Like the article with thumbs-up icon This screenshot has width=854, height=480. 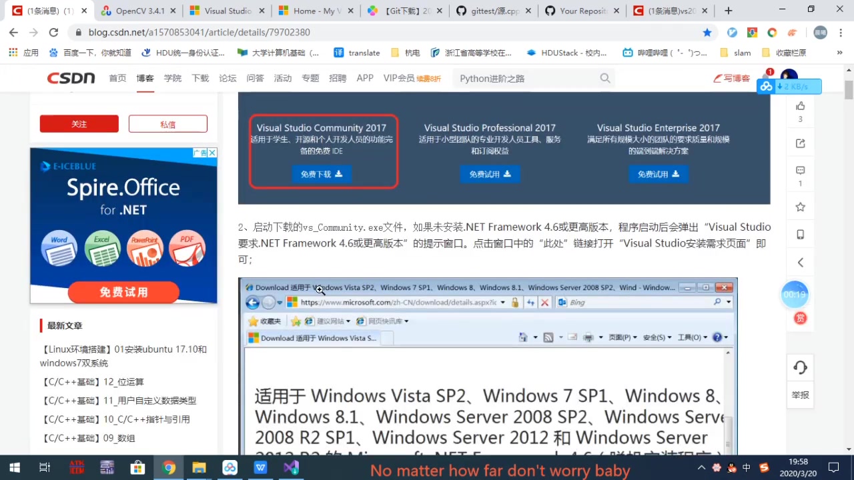point(801,105)
